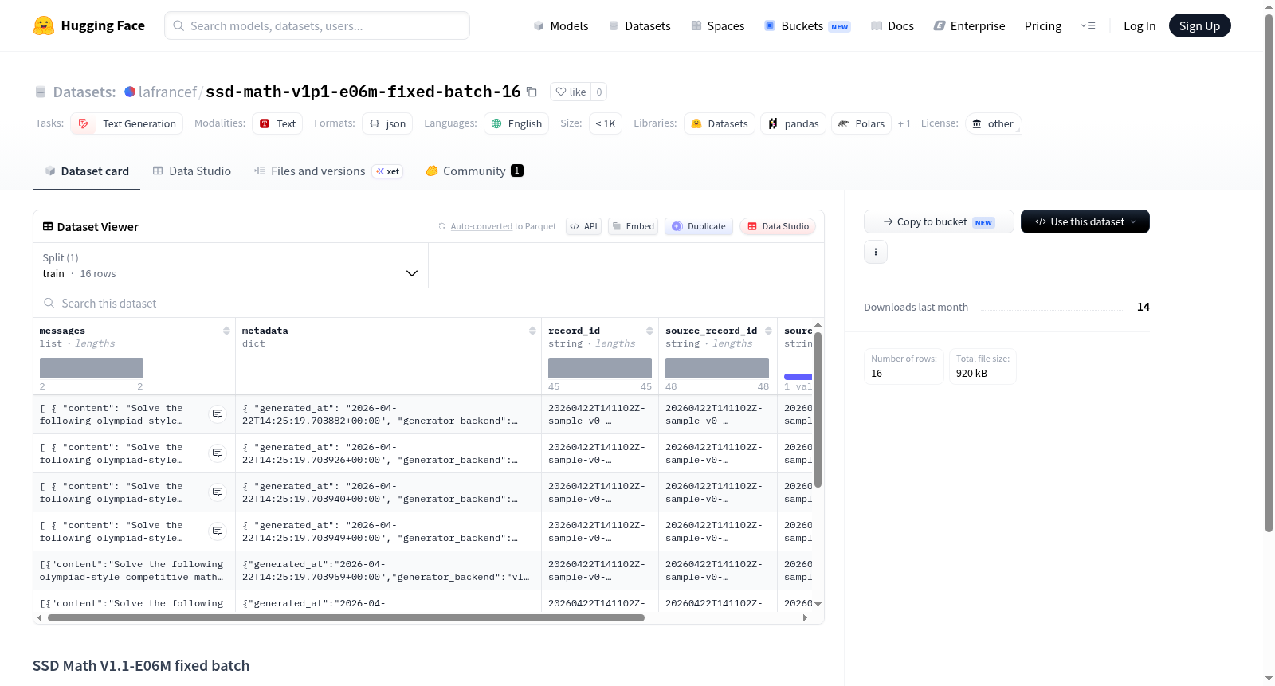Click the Datasets: breadcrumb link
The height and width of the screenshot is (686, 1275).
click(84, 92)
